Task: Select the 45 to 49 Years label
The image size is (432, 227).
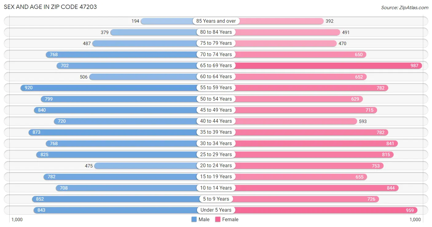Action: pyautogui.click(x=216, y=110)
